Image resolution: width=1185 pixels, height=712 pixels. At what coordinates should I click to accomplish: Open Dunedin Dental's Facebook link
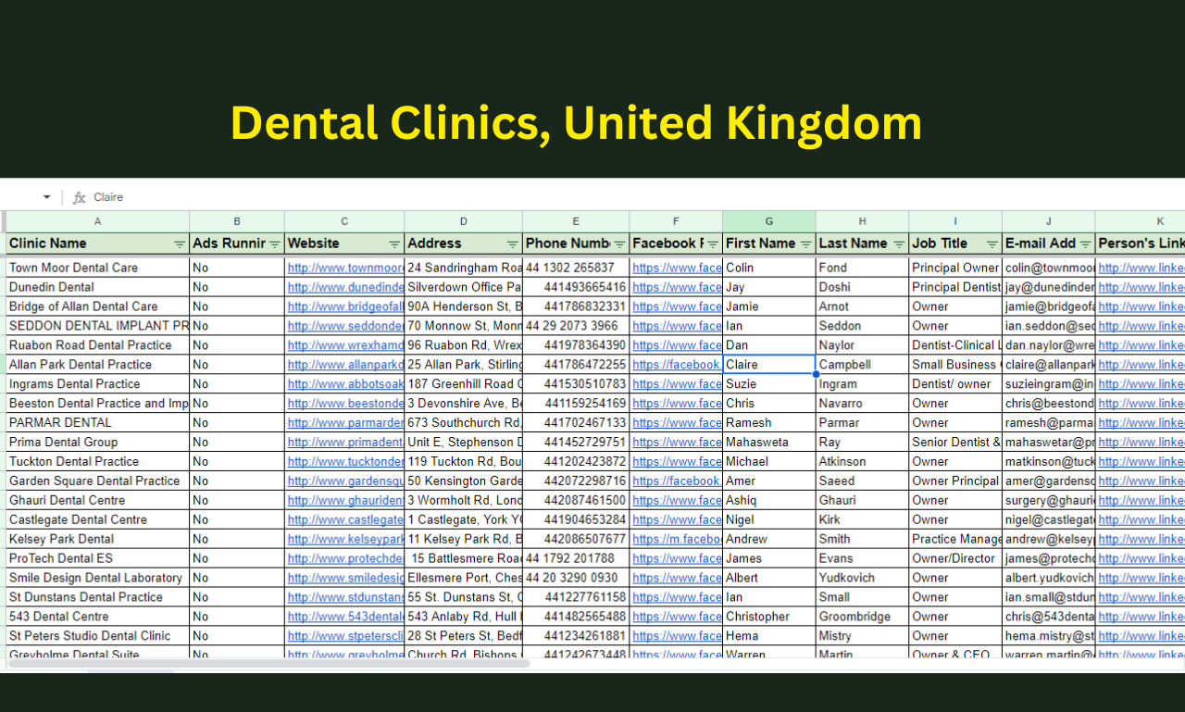click(676, 287)
